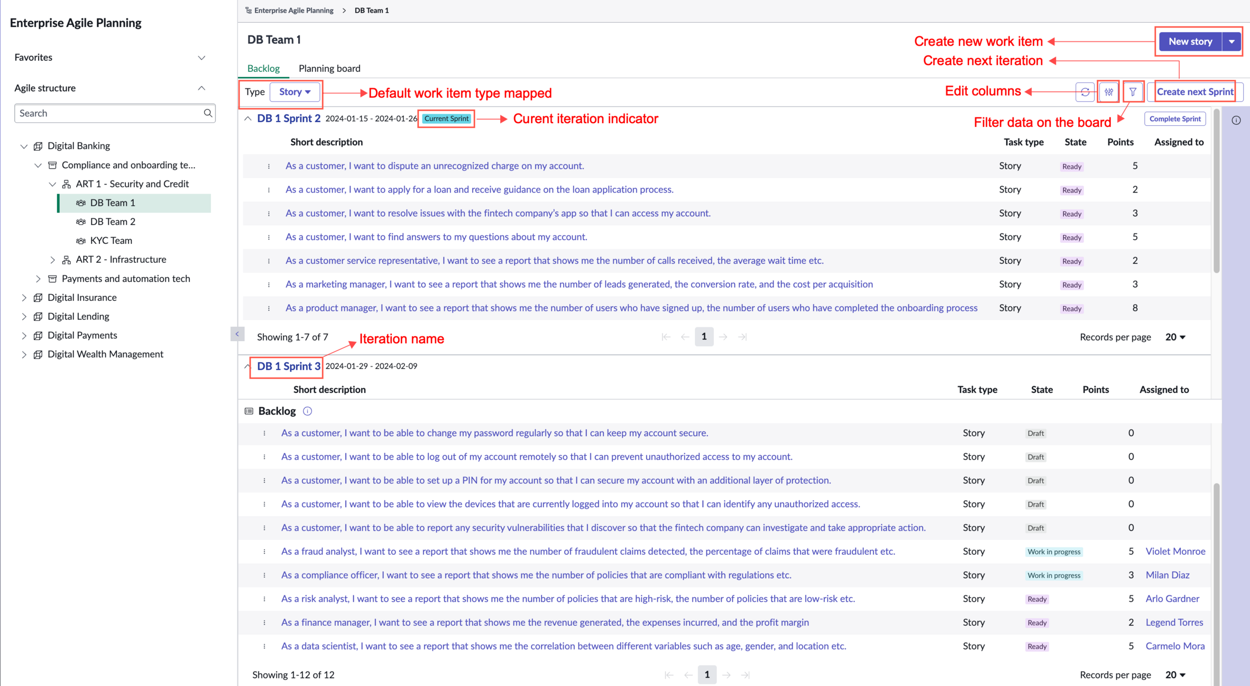This screenshot has width=1250, height=686.
Task: Click Work in progress state for fraud analyst story
Action: pyautogui.click(x=1053, y=552)
